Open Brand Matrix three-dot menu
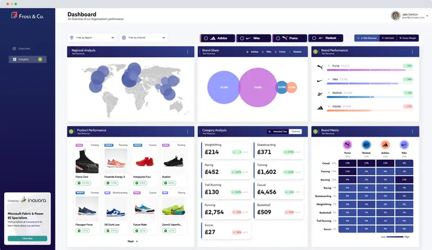432x250 pixels. [x=413, y=131]
